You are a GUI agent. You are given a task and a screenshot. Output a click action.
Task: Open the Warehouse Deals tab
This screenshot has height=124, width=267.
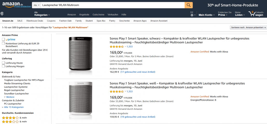click(x=35, y=21)
